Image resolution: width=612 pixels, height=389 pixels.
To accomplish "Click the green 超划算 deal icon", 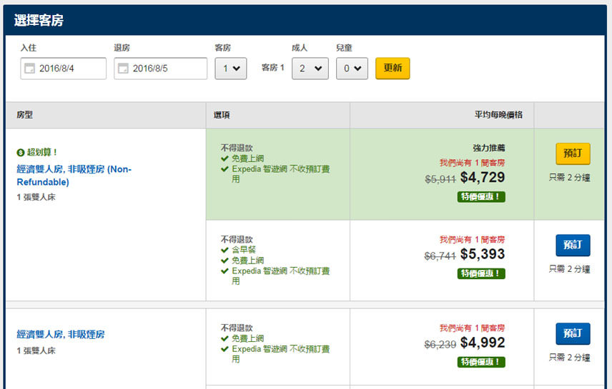I will pyautogui.click(x=20, y=152).
